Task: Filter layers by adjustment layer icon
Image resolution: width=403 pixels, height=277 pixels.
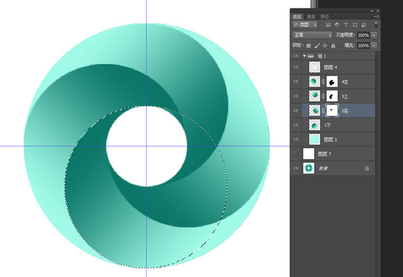Action: (337, 24)
